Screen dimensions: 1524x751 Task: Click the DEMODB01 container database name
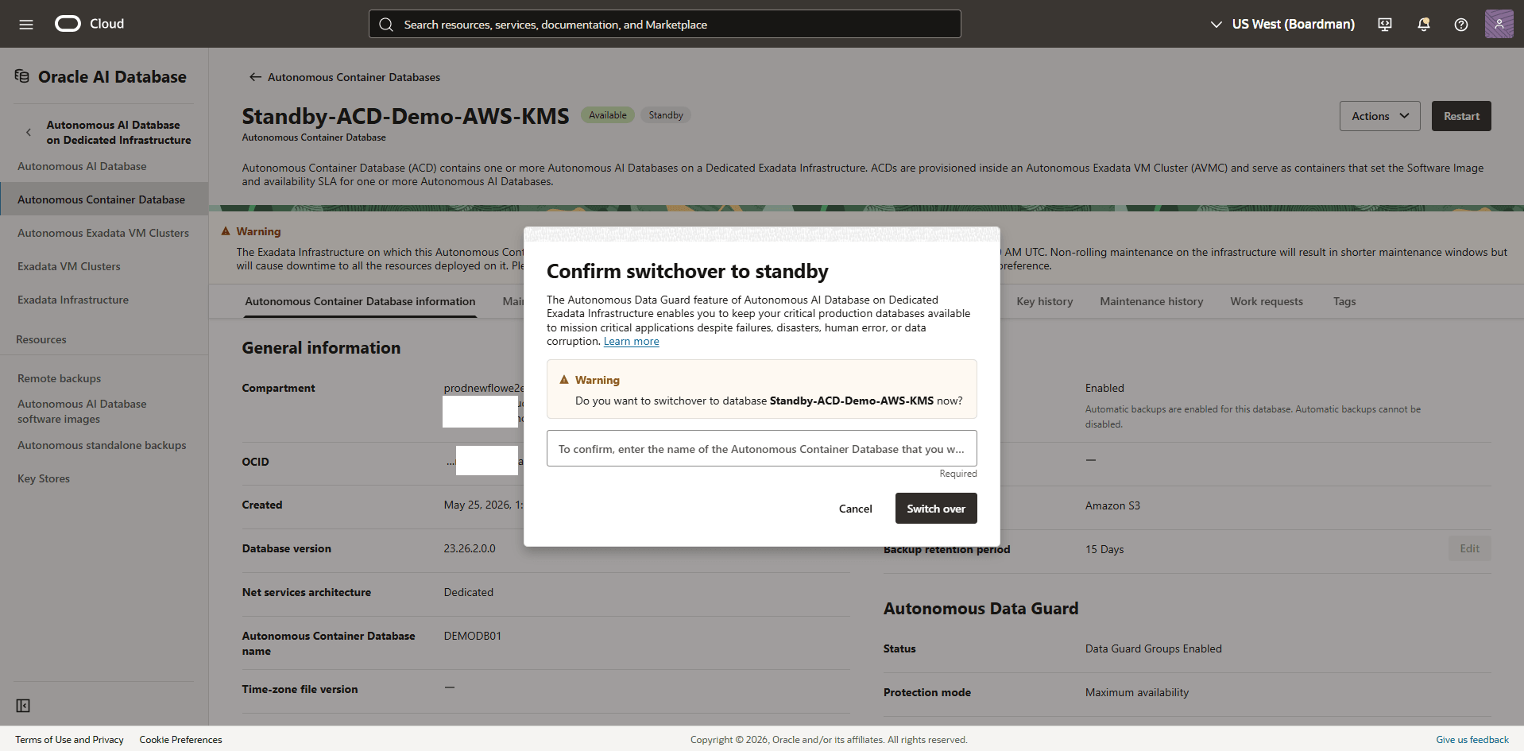473,636
